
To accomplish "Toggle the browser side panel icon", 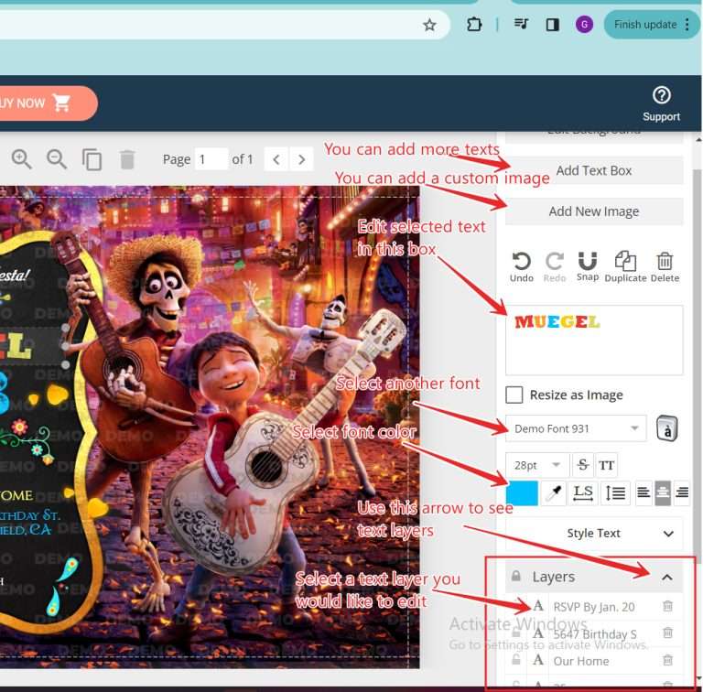I will 552,24.
